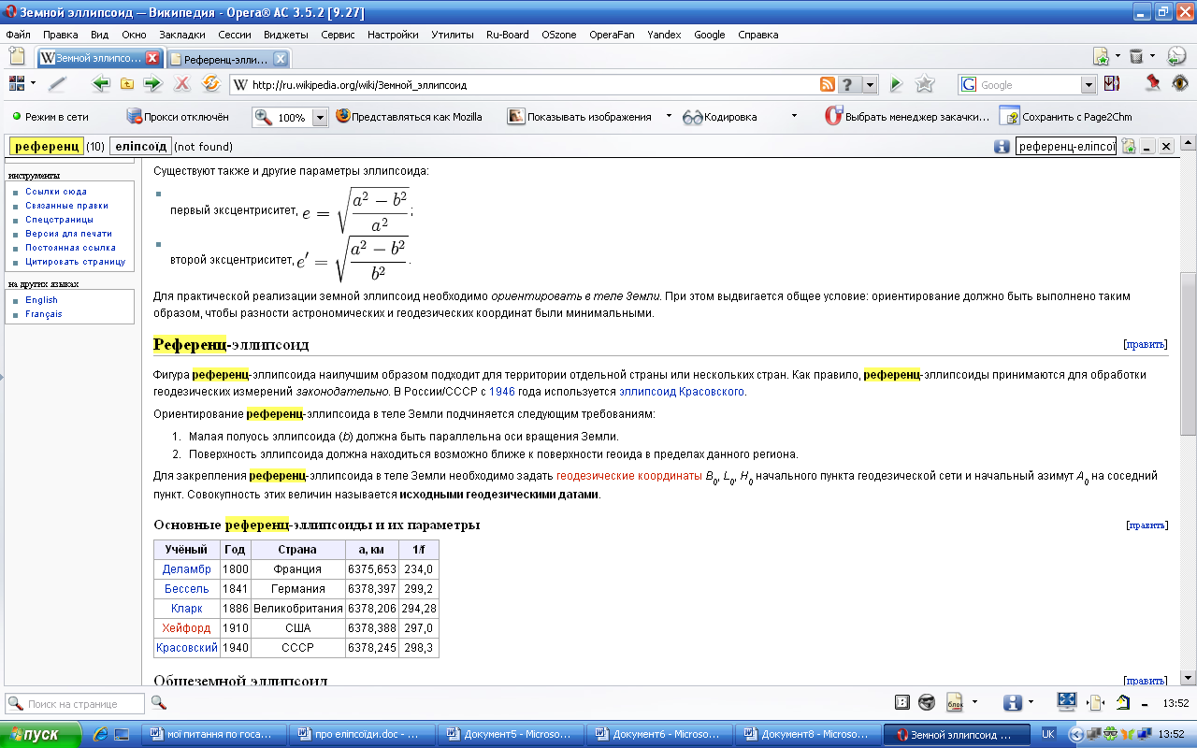Click the 'блок' content block icon

pyautogui.click(x=955, y=702)
